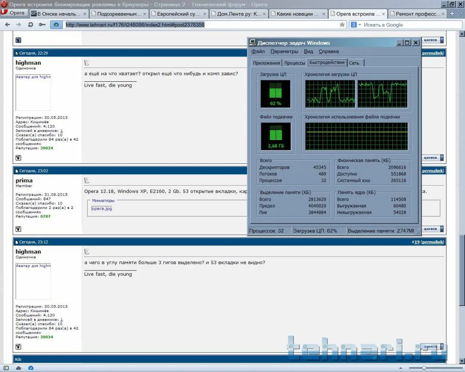The height and width of the screenshot is (372, 465).
Task: Click the browser Back arrow
Action: point(7,25)
